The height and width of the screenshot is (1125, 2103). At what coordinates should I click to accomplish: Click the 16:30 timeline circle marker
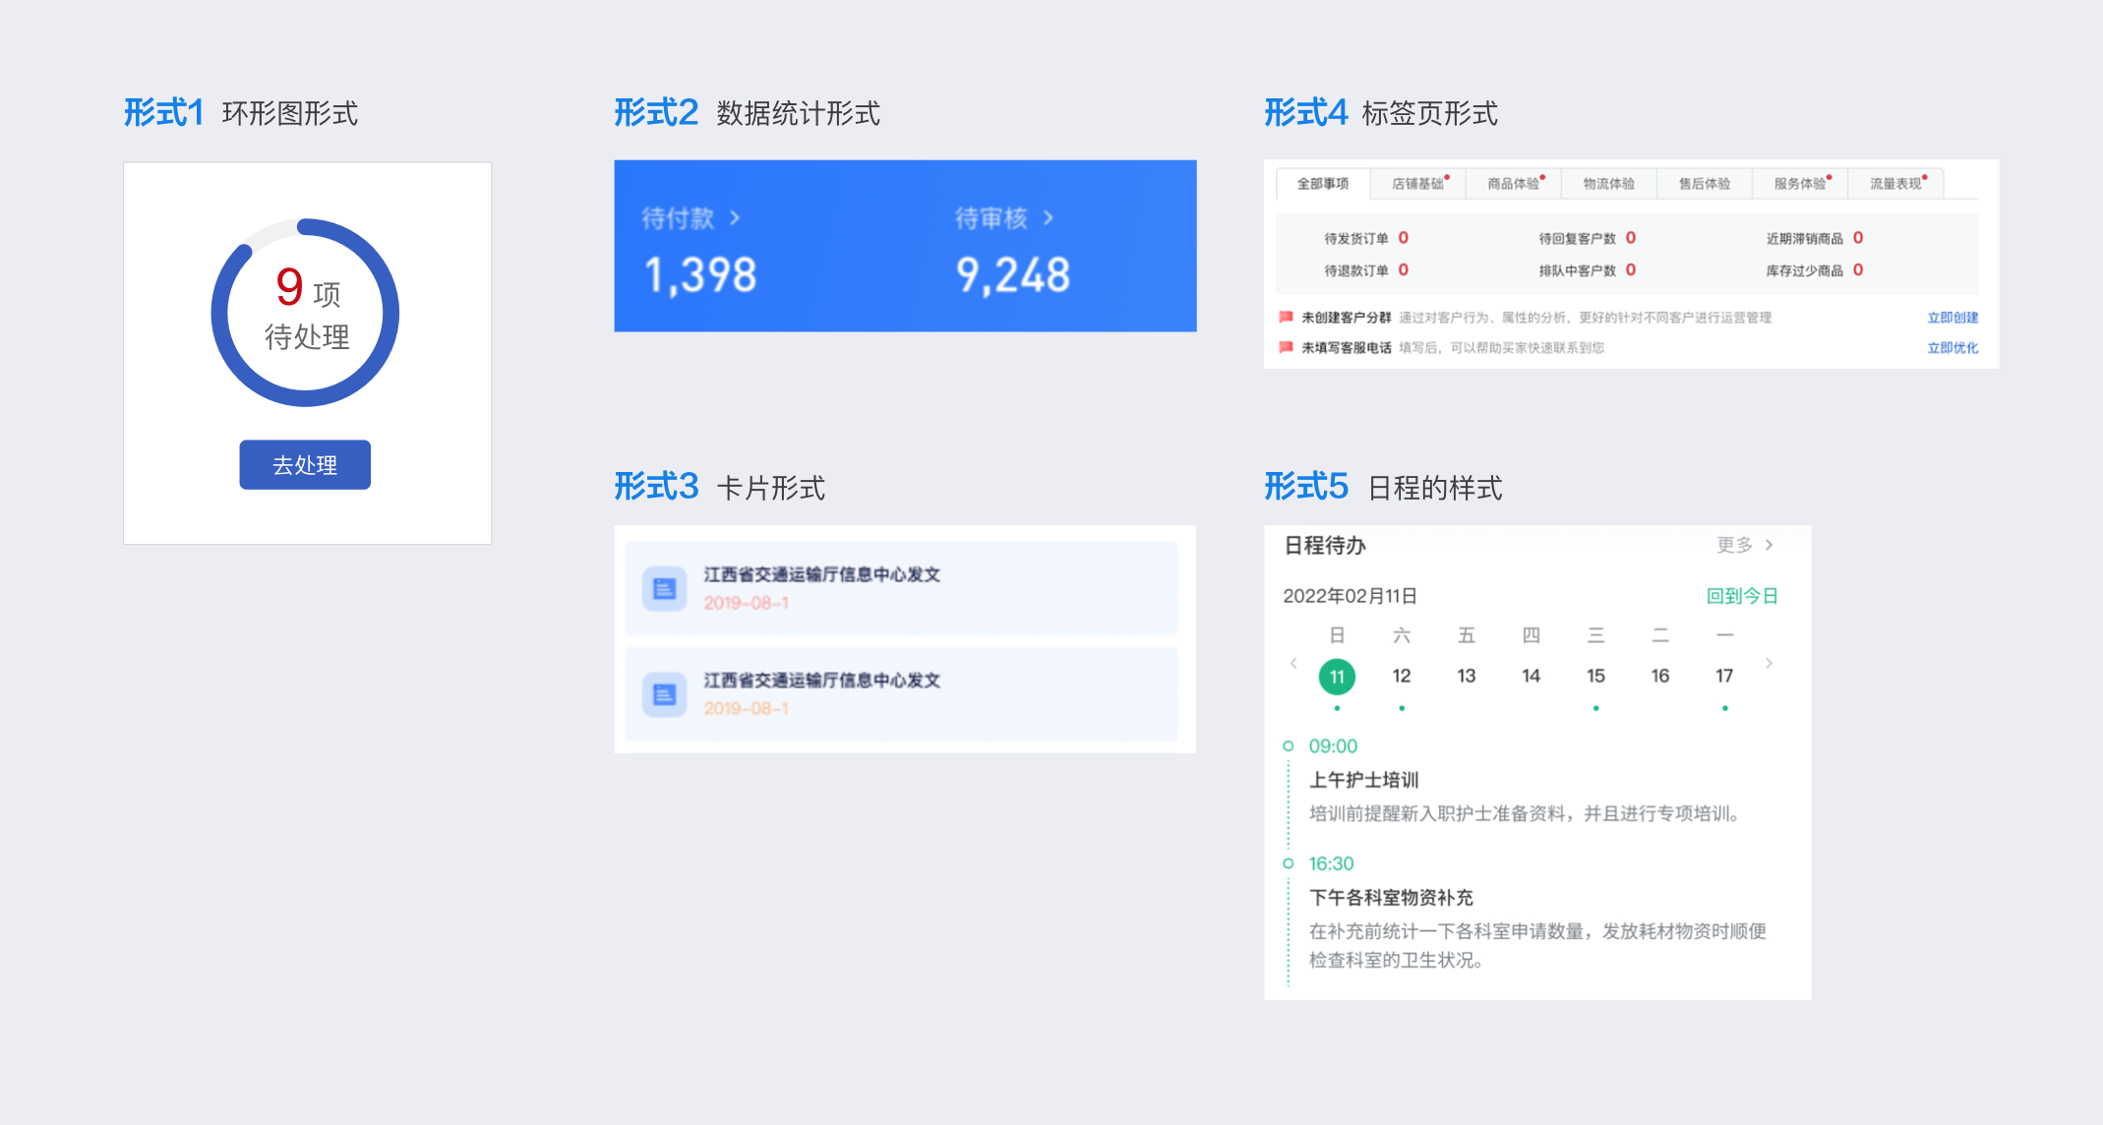pos(1288,863)
